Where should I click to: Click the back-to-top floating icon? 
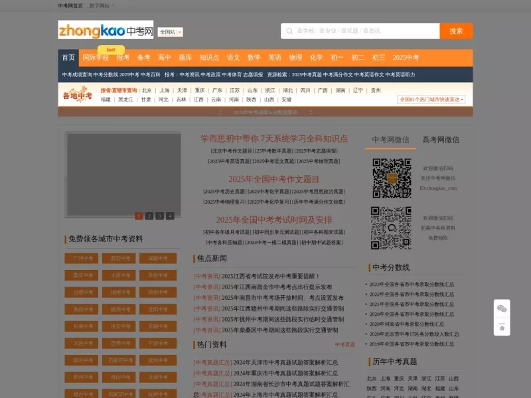(502, 327)
